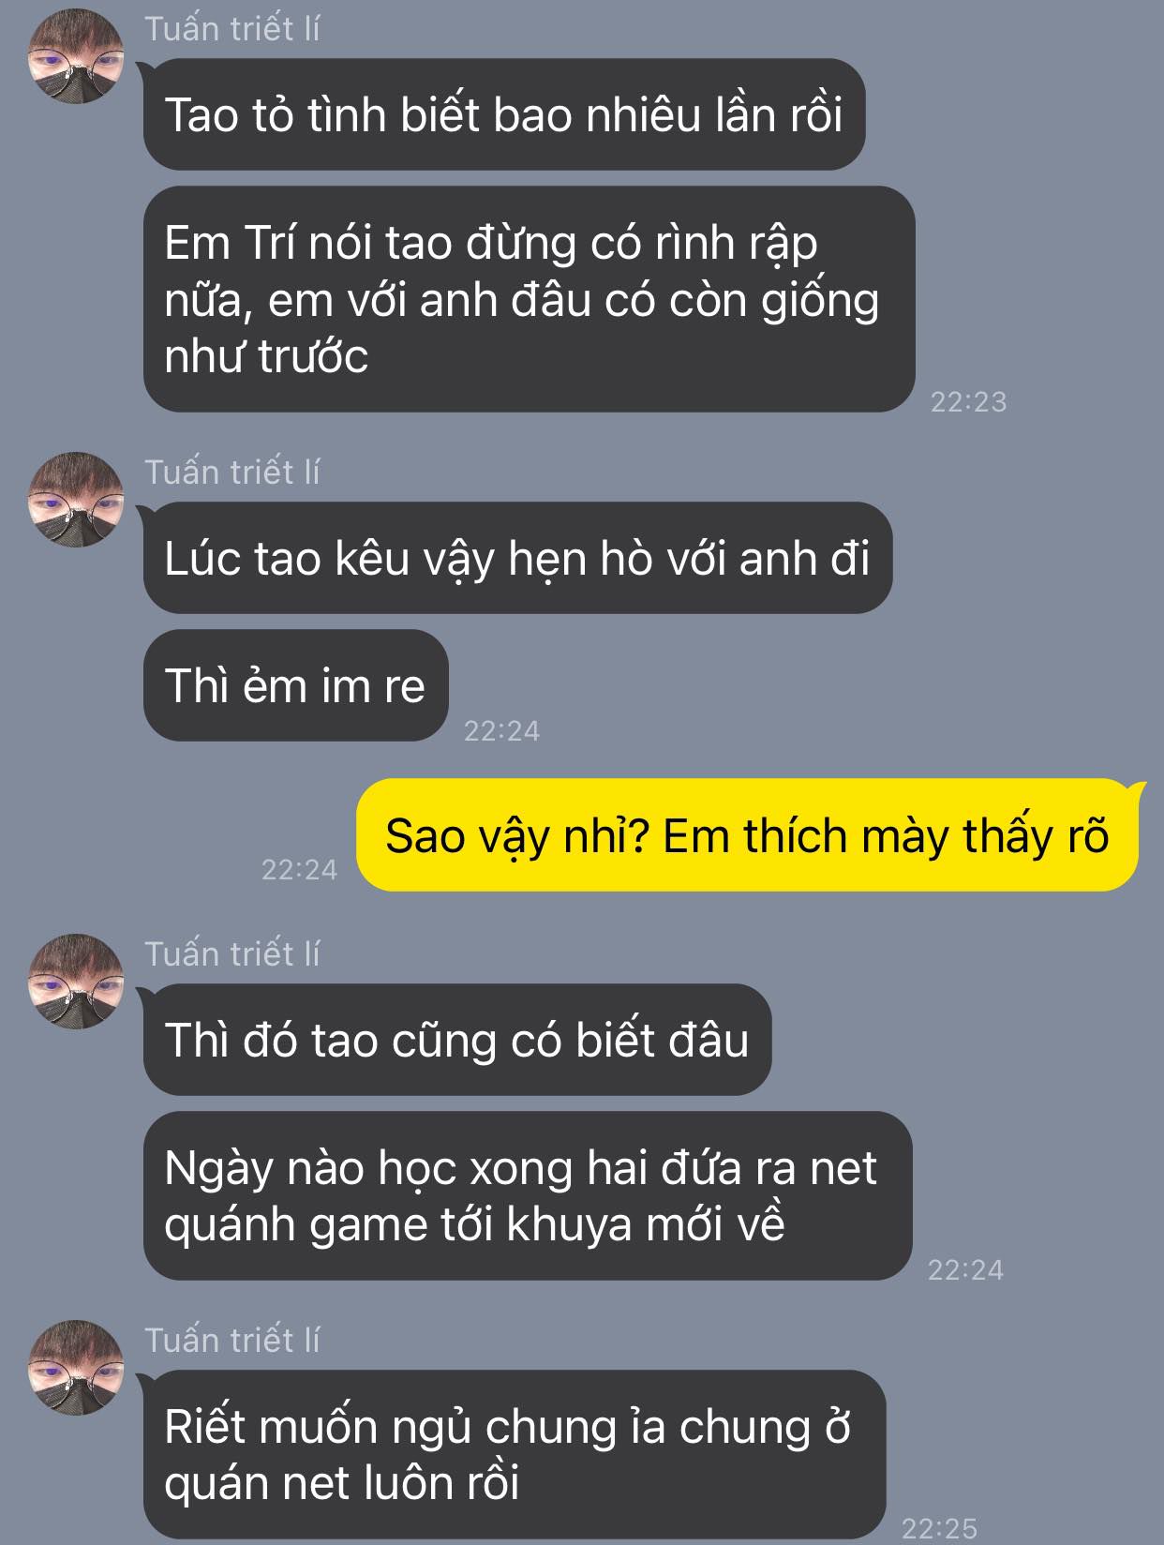Click the 22:24 timestamp left of yellow bubble
Image resolution: width=1164 pixels, height=1545 pixels.
click(299, 869)
